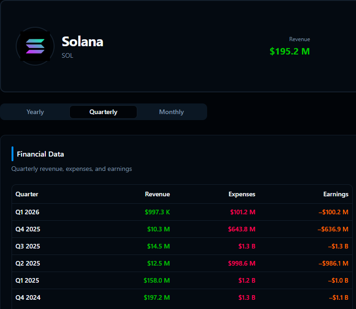356x309 pixels.
Task: Click the Expenses column header
Action: pos(242,194)
